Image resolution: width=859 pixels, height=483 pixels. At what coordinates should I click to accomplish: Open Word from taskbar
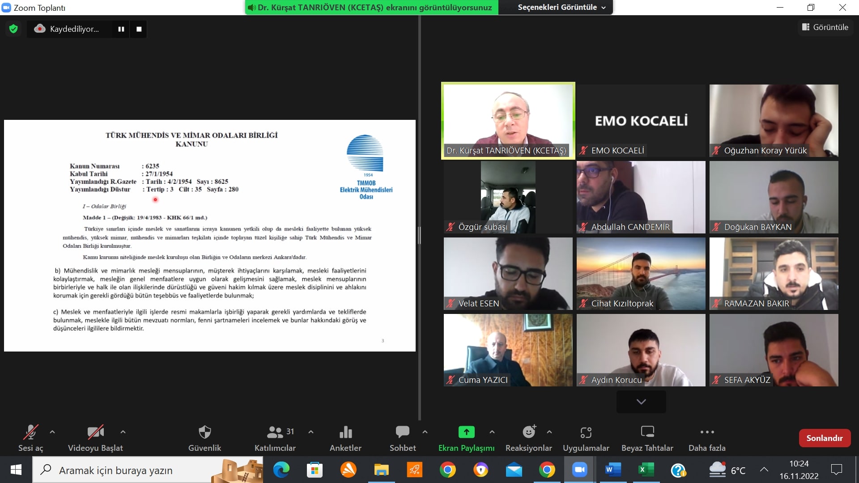point(613,470)
